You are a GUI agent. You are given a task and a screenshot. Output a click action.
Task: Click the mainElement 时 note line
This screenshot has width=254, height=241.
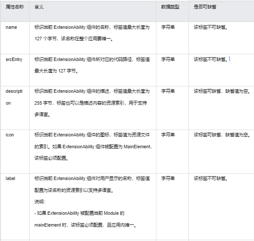click(x=85, y=225)
